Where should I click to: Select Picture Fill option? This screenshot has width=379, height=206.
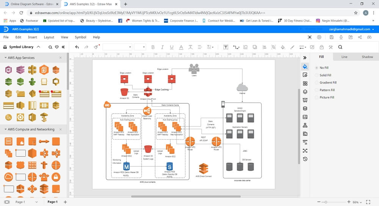tap(325, 97)
